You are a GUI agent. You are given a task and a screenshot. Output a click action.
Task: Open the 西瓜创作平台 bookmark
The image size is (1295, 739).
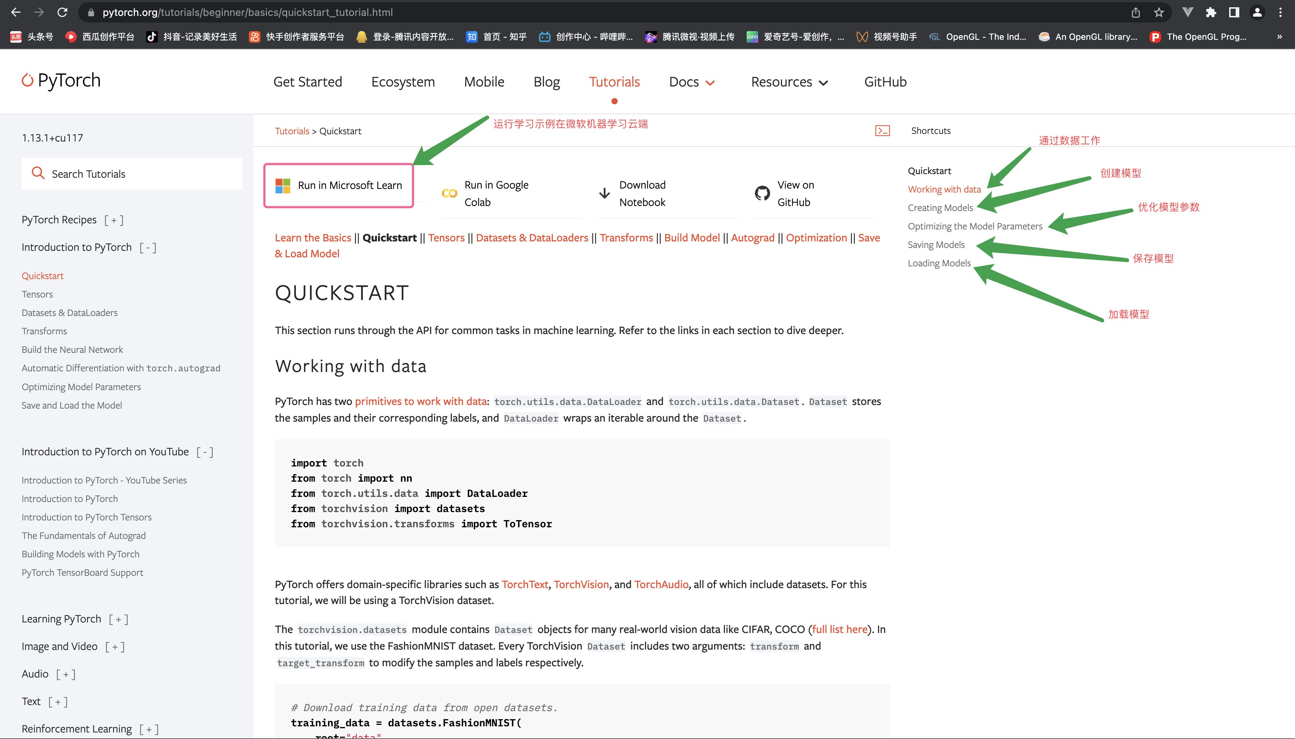tap(100, 37)
